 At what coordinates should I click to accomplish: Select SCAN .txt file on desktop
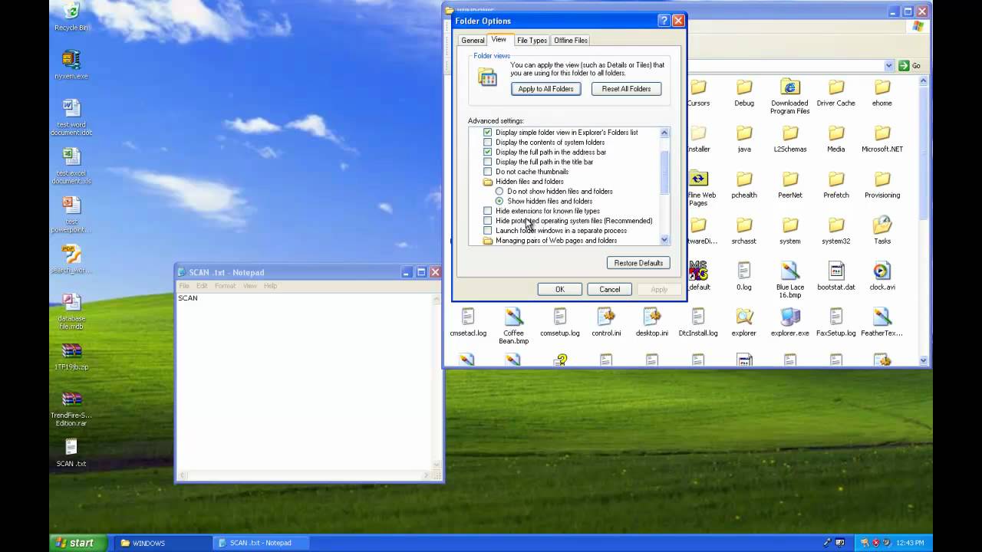pos(71,453)
